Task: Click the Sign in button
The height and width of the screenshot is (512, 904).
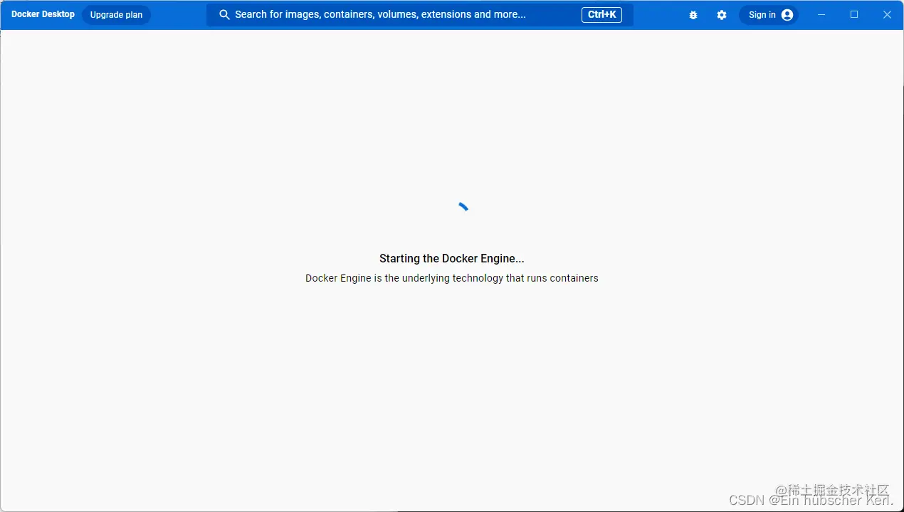Action: (x=769, y=15)
